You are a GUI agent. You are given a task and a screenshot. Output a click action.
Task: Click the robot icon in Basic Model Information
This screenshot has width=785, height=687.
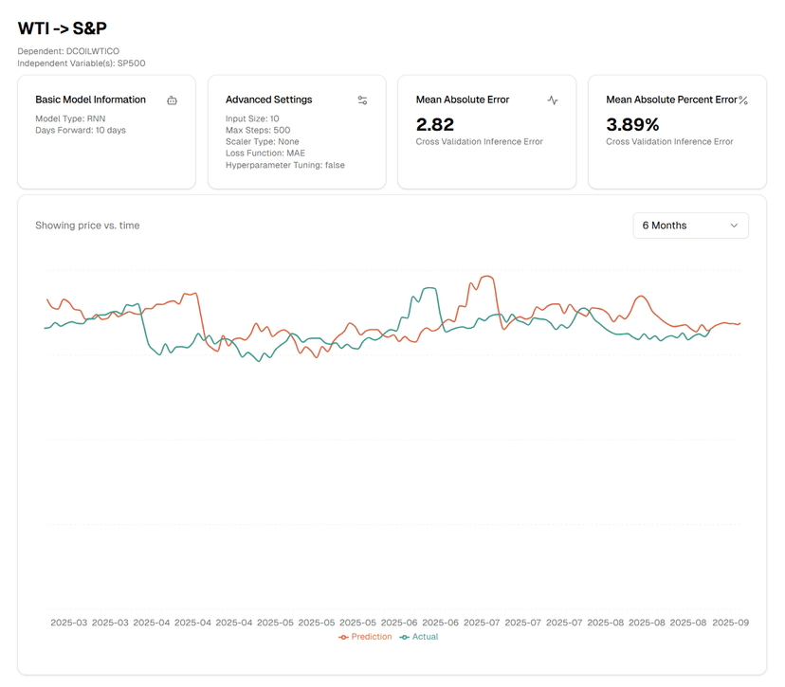[x=172, y=100]
